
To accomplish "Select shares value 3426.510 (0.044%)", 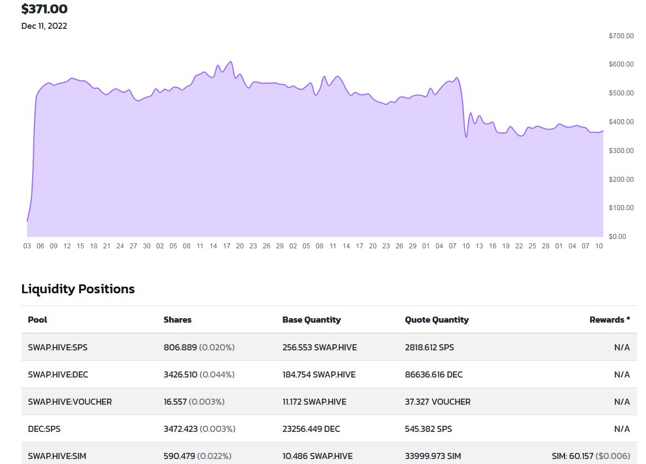I will pyautogui.click(x=199, y=375).
